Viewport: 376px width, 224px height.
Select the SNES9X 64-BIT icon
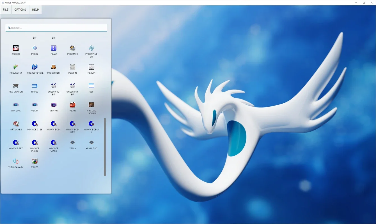[x=72, y=86]
